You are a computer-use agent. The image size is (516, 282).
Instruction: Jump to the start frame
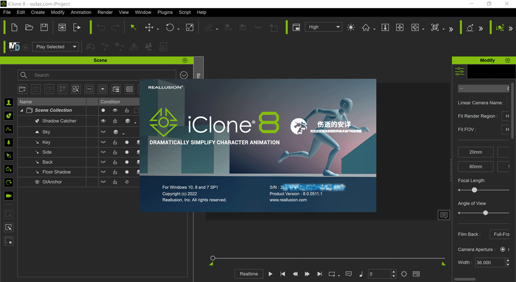point(283,274)
